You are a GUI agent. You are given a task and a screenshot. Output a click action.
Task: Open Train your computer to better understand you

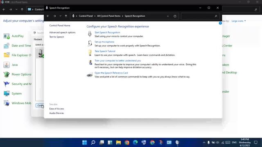point(117,61)
